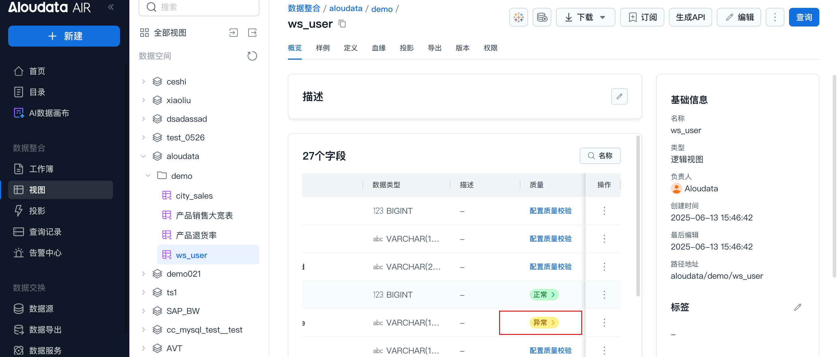Viewport: 838px width, 357px height.
Task: Switch to the 血缘 tab
Action: pos(378,48)
